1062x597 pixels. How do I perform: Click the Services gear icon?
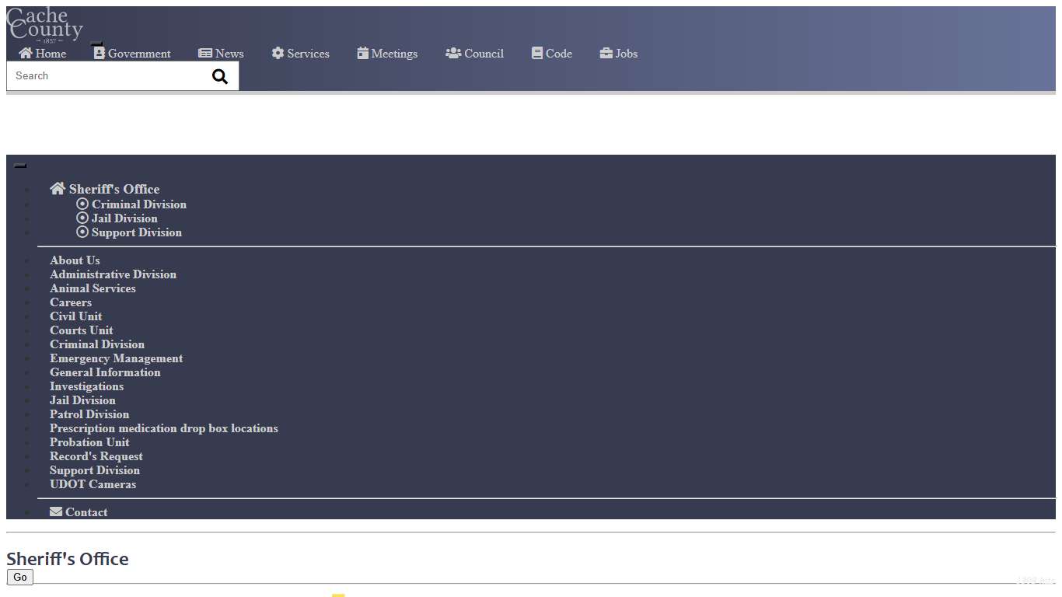278,53
